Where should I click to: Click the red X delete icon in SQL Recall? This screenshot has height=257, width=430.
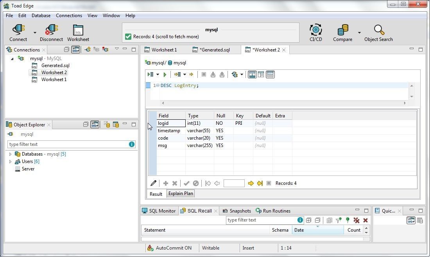[x=365, y=220]
